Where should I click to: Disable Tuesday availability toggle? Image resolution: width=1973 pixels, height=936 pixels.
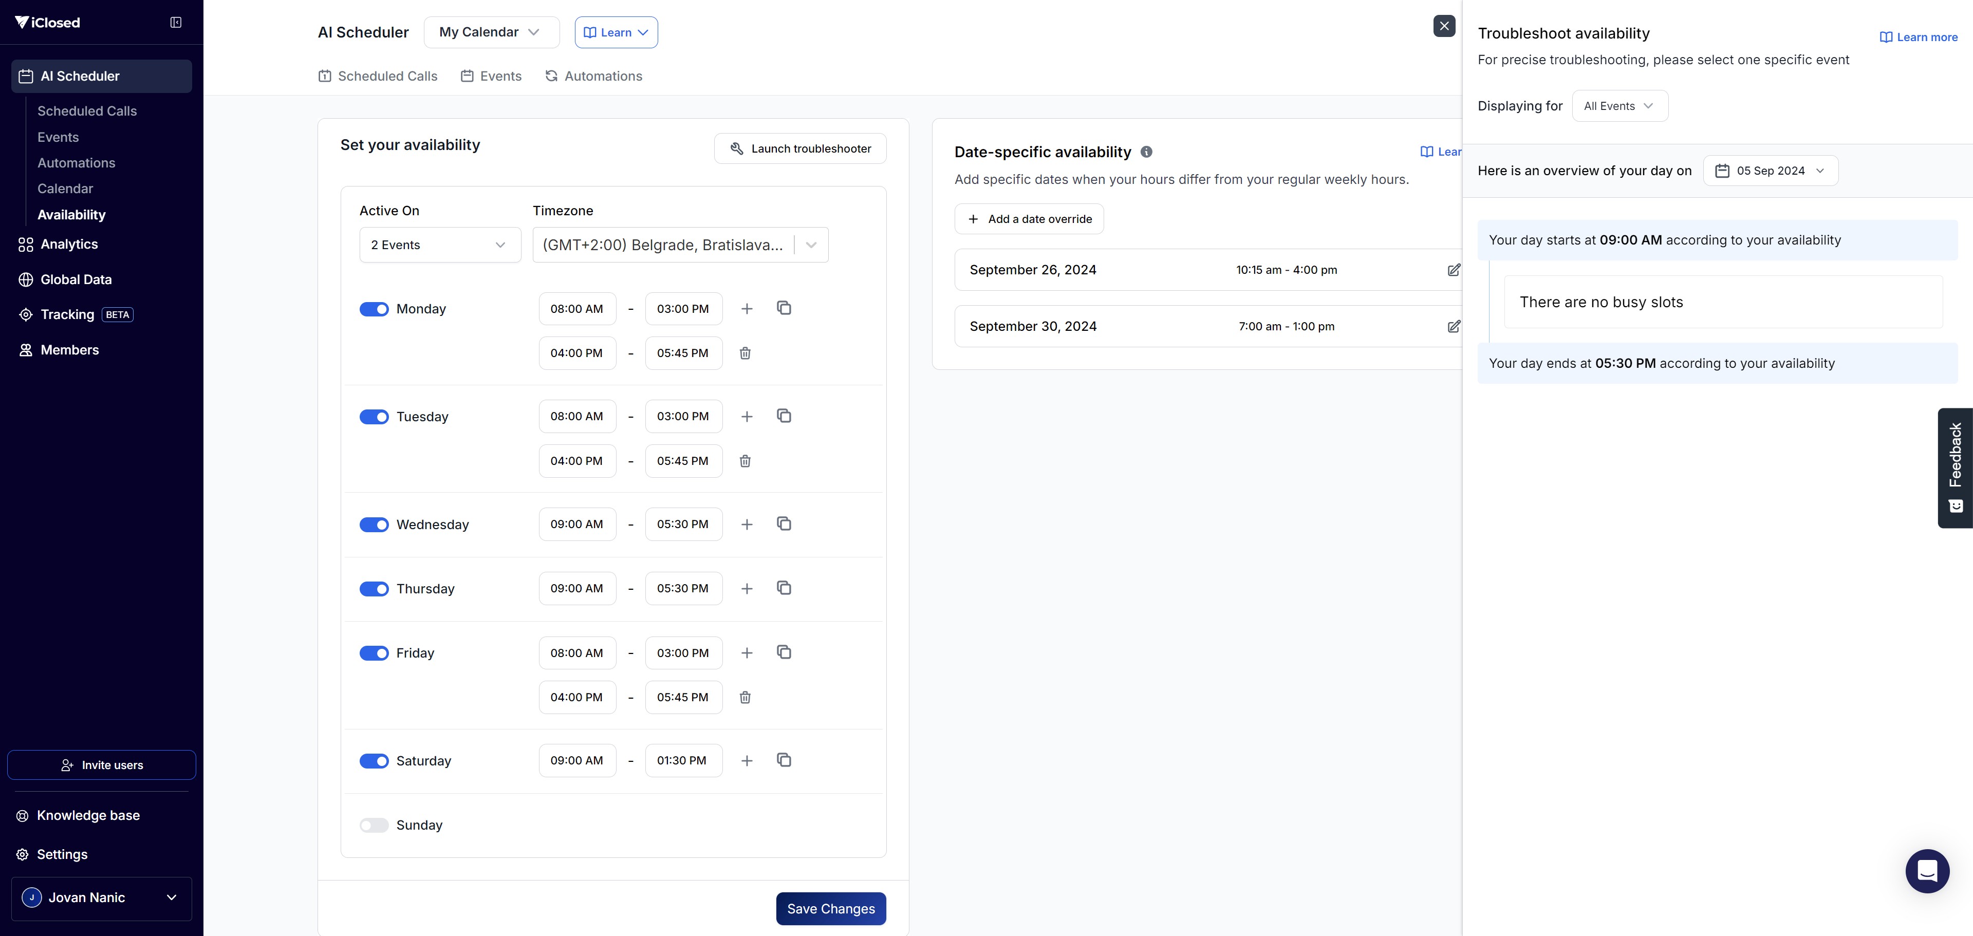point(374,417)
